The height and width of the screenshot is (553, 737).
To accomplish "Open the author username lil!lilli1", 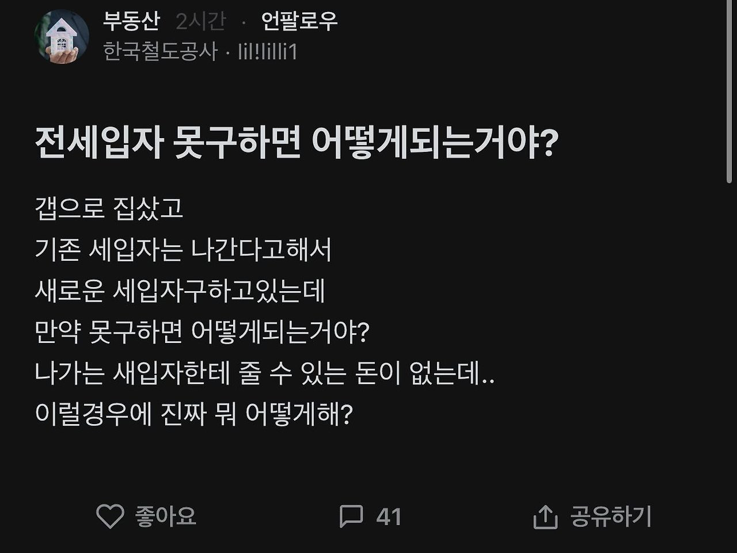I will click(268, 52).
